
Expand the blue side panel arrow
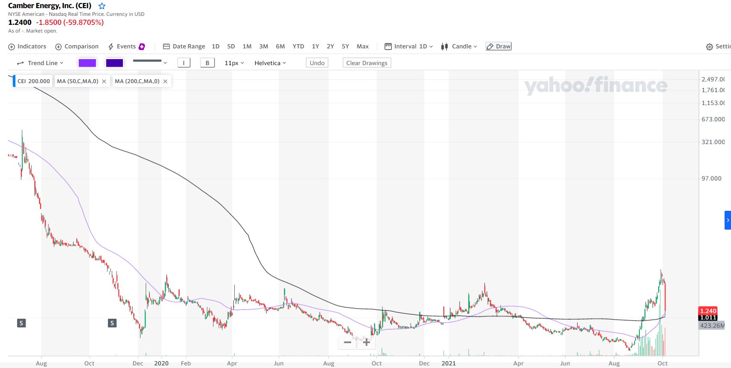coord(728,220)
